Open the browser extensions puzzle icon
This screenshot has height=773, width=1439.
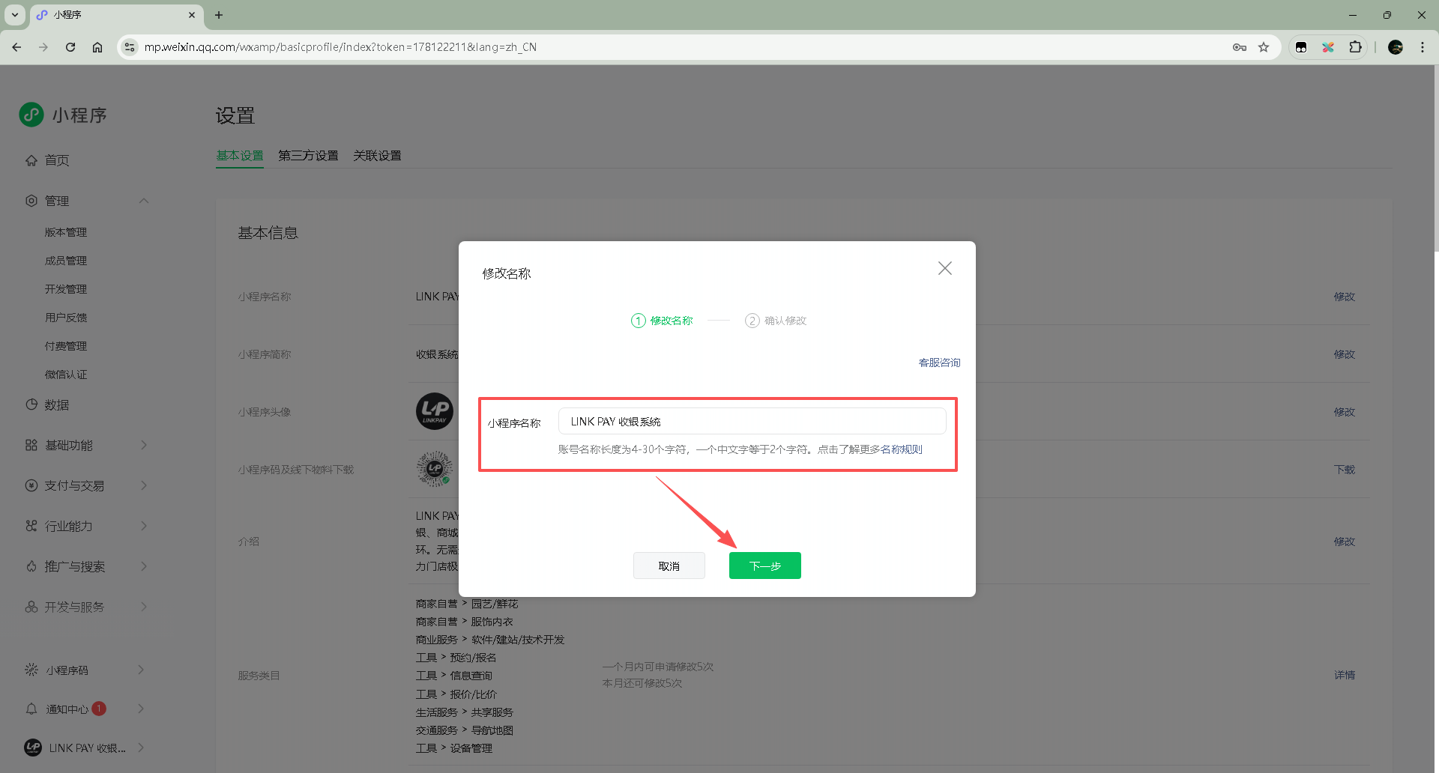coord(1355,47)
